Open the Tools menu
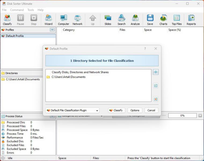 (31, 10)
